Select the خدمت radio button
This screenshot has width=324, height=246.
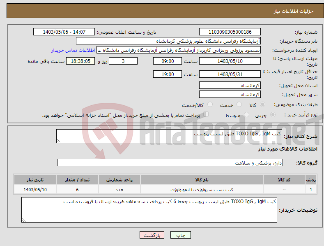239,104
